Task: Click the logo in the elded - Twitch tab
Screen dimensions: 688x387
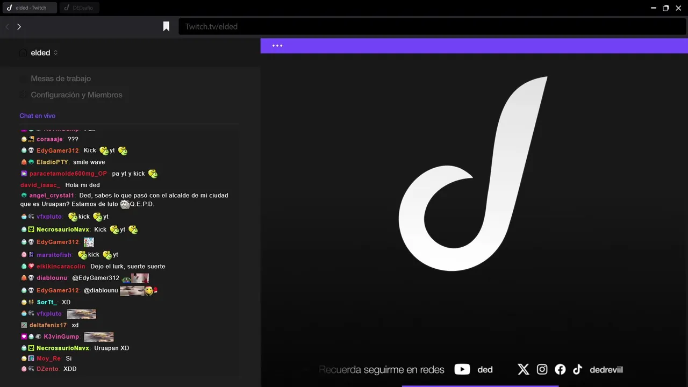Action: 9,8
